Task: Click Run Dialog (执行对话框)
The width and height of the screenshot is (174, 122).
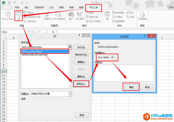Action: (x=93, y=21)
